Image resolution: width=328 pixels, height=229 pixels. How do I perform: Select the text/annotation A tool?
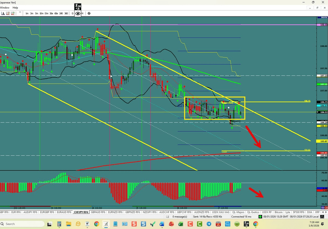click(3, 13)
